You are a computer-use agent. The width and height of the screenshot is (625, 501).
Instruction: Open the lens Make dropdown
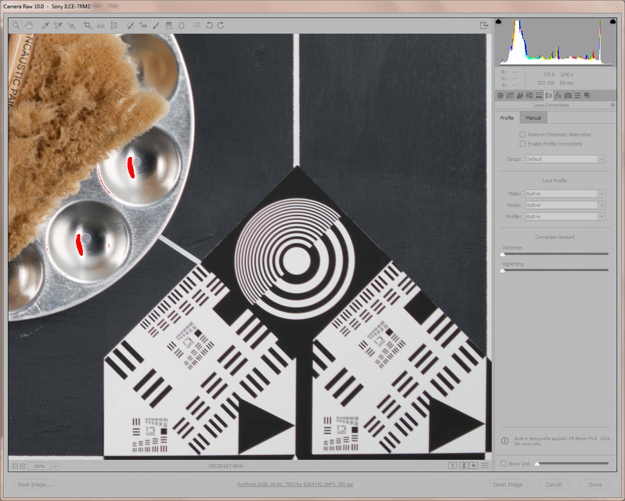pyautogui.click(x=565, y=194)
